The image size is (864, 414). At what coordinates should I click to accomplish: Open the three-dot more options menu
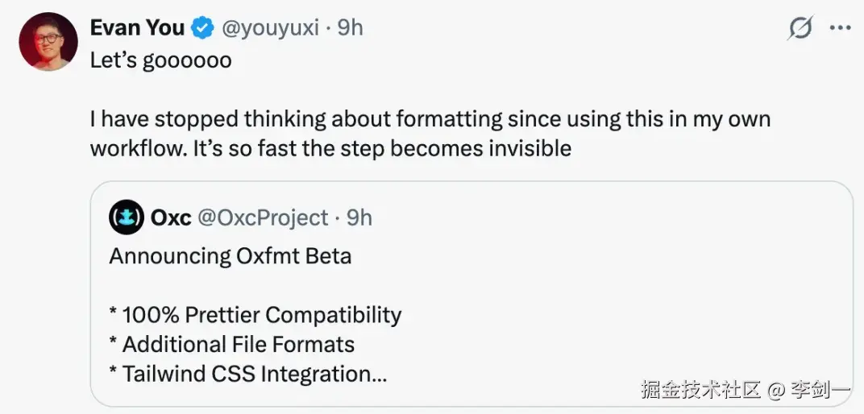click(840, 28)
